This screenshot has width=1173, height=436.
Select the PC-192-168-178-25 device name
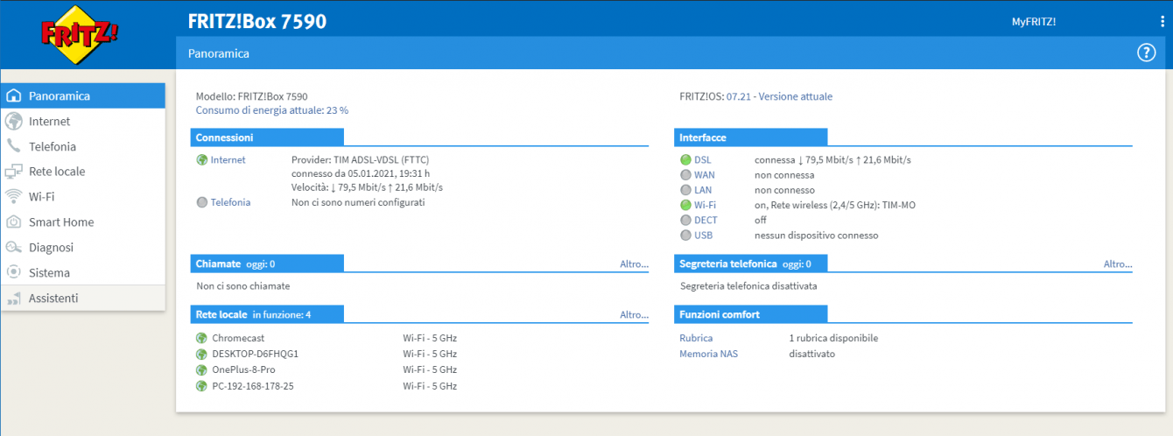pos(253,385)
